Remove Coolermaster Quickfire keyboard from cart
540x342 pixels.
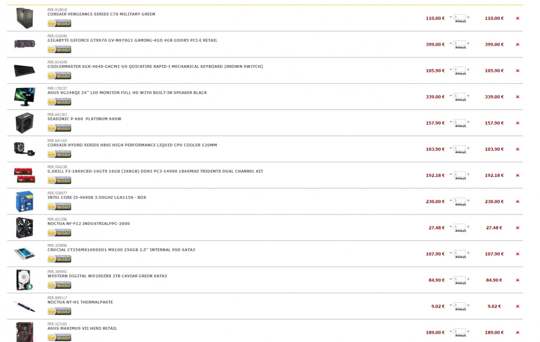pos(518,71)
